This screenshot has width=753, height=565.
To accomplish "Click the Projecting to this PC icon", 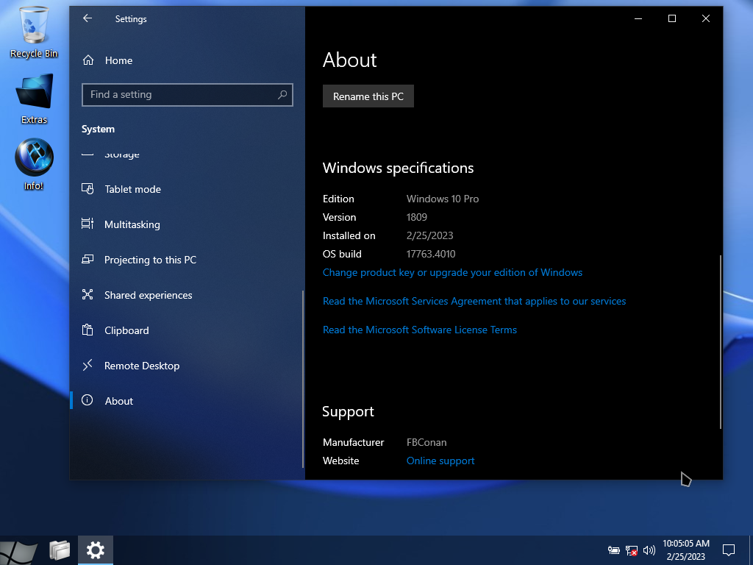I will point(88,260).
